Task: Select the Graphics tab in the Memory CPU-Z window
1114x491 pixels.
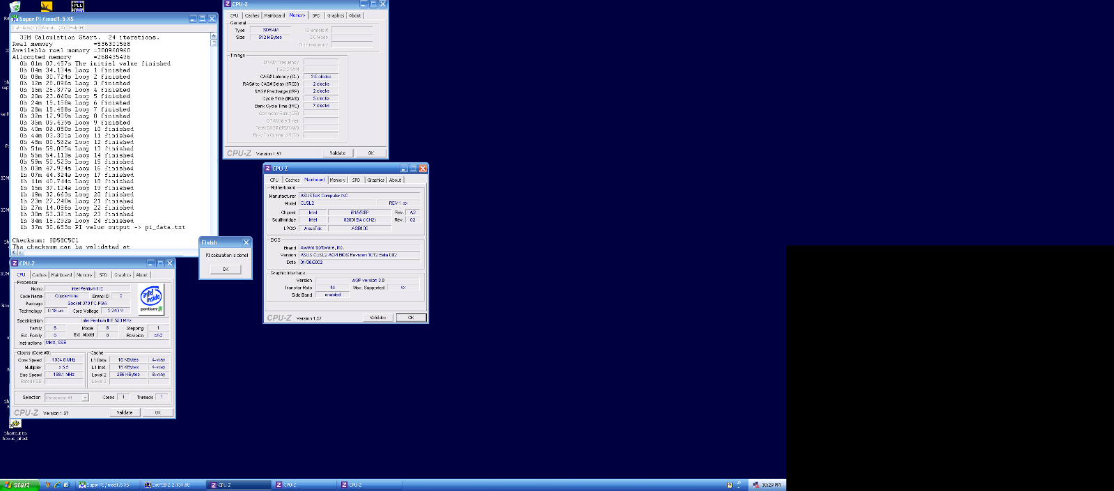Action: click(336, 15)
